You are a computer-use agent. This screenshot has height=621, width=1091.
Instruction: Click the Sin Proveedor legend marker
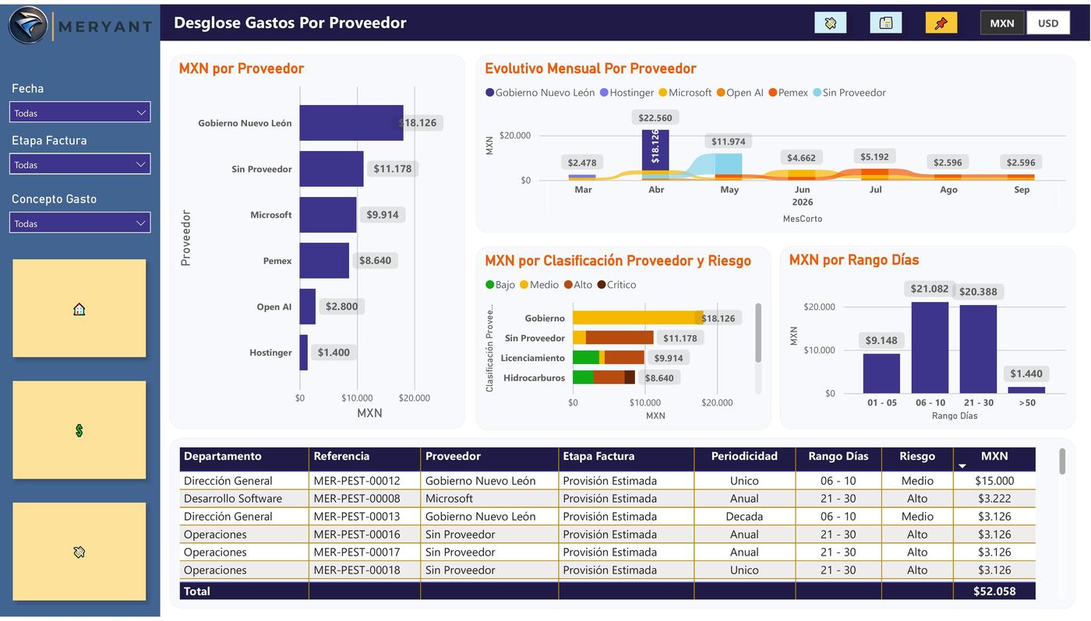point(817,93)
